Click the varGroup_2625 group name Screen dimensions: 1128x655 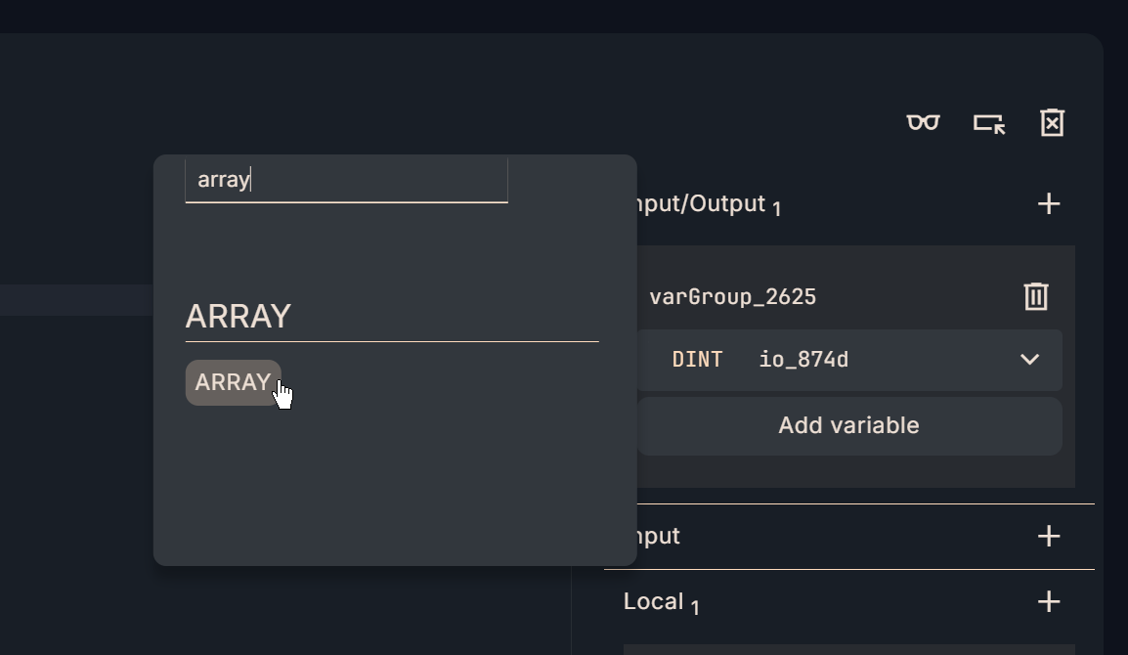pyautogui.click(x=732, y=296)
